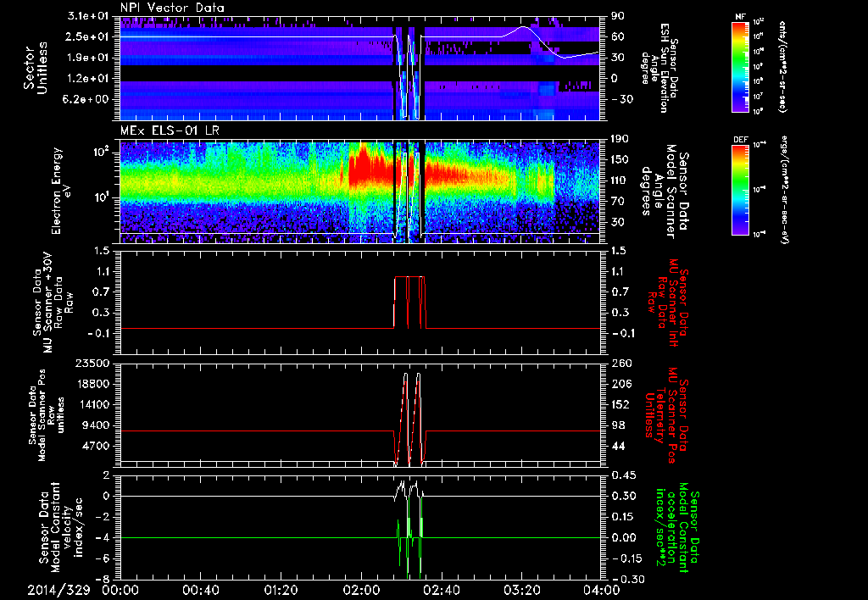Click the ELS electron energy spectrogram plot

click(359, 192)
